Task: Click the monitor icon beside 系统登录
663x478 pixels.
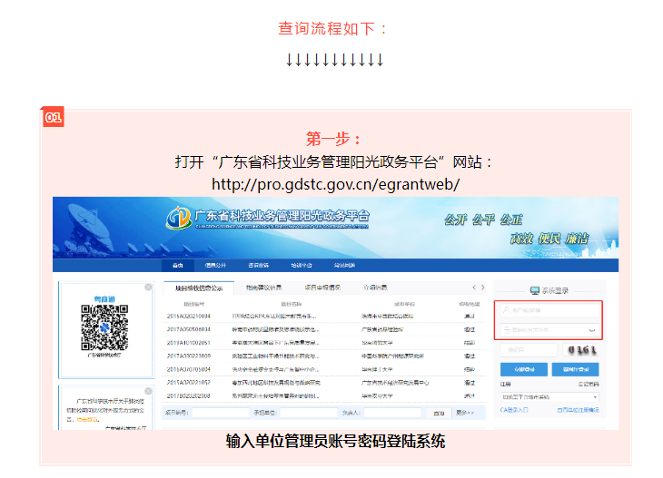Action: coord(534,290)
